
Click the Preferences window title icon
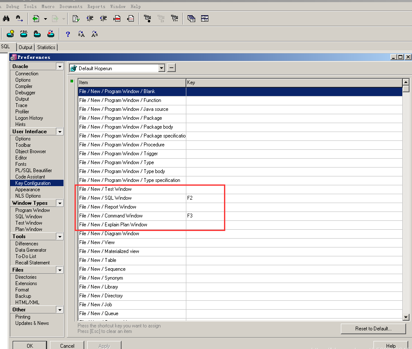(14, 57)
